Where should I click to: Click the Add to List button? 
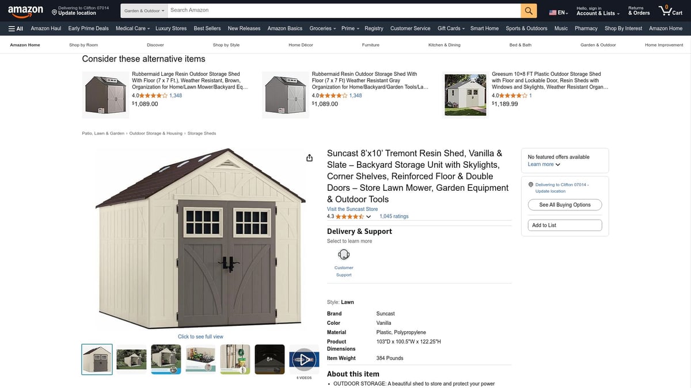point(565,225)
